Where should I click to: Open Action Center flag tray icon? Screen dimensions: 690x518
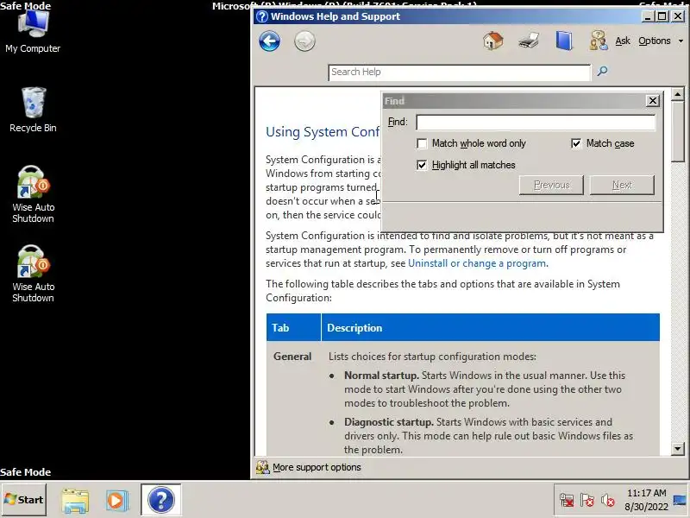click(x=587, y=501)
